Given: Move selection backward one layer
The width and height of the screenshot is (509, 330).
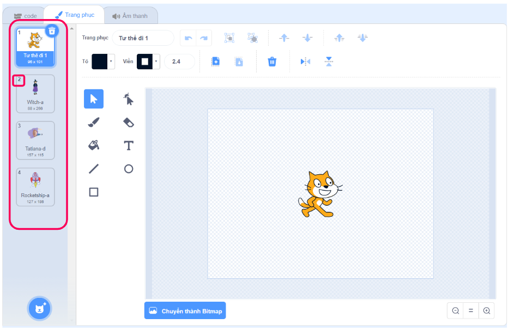Looking at the screenshot, I should [307, 38].
